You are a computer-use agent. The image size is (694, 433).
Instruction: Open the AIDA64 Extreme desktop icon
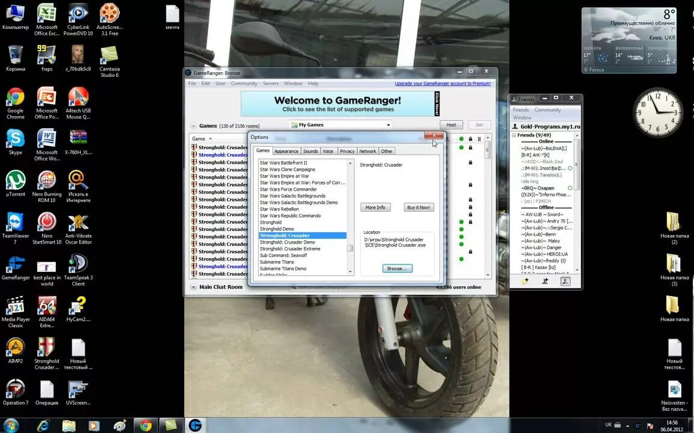[x=46, y=312]
